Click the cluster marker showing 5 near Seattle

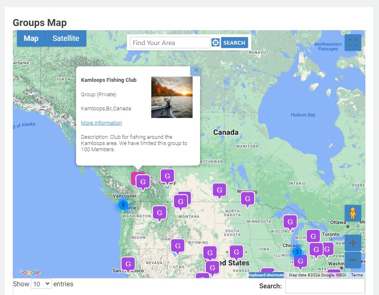pyautogui.click(x=123, y=204)
